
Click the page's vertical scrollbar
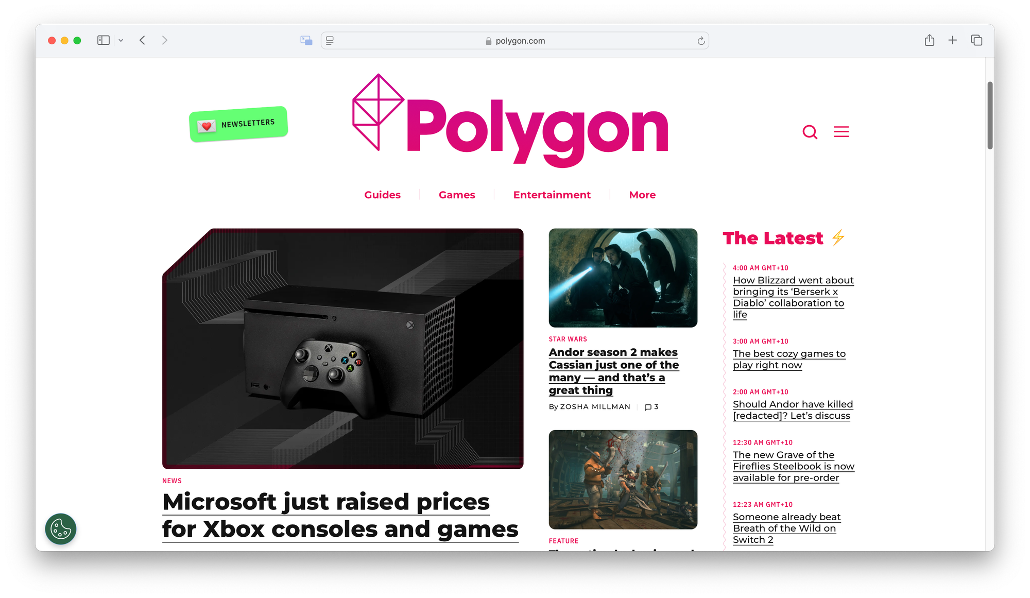click(x=990, y=115)
